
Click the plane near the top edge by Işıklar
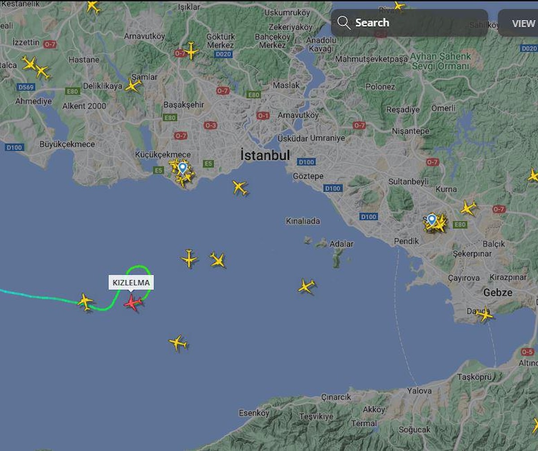pyautogui.click(x=93, y=6)
